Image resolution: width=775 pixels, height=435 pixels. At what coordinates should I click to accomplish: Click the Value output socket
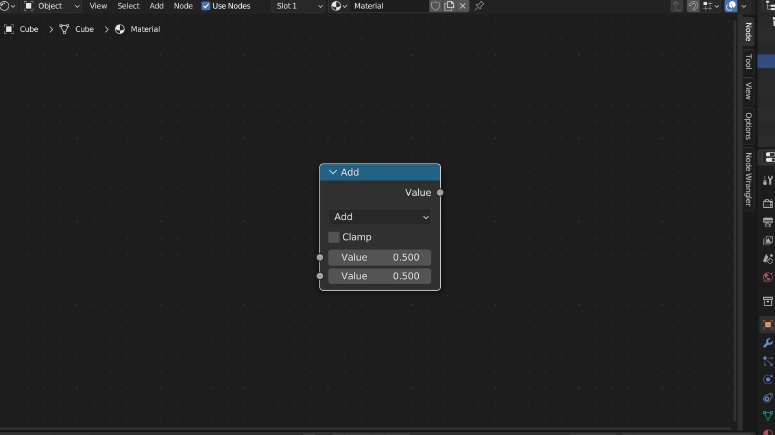pos(440,193)
